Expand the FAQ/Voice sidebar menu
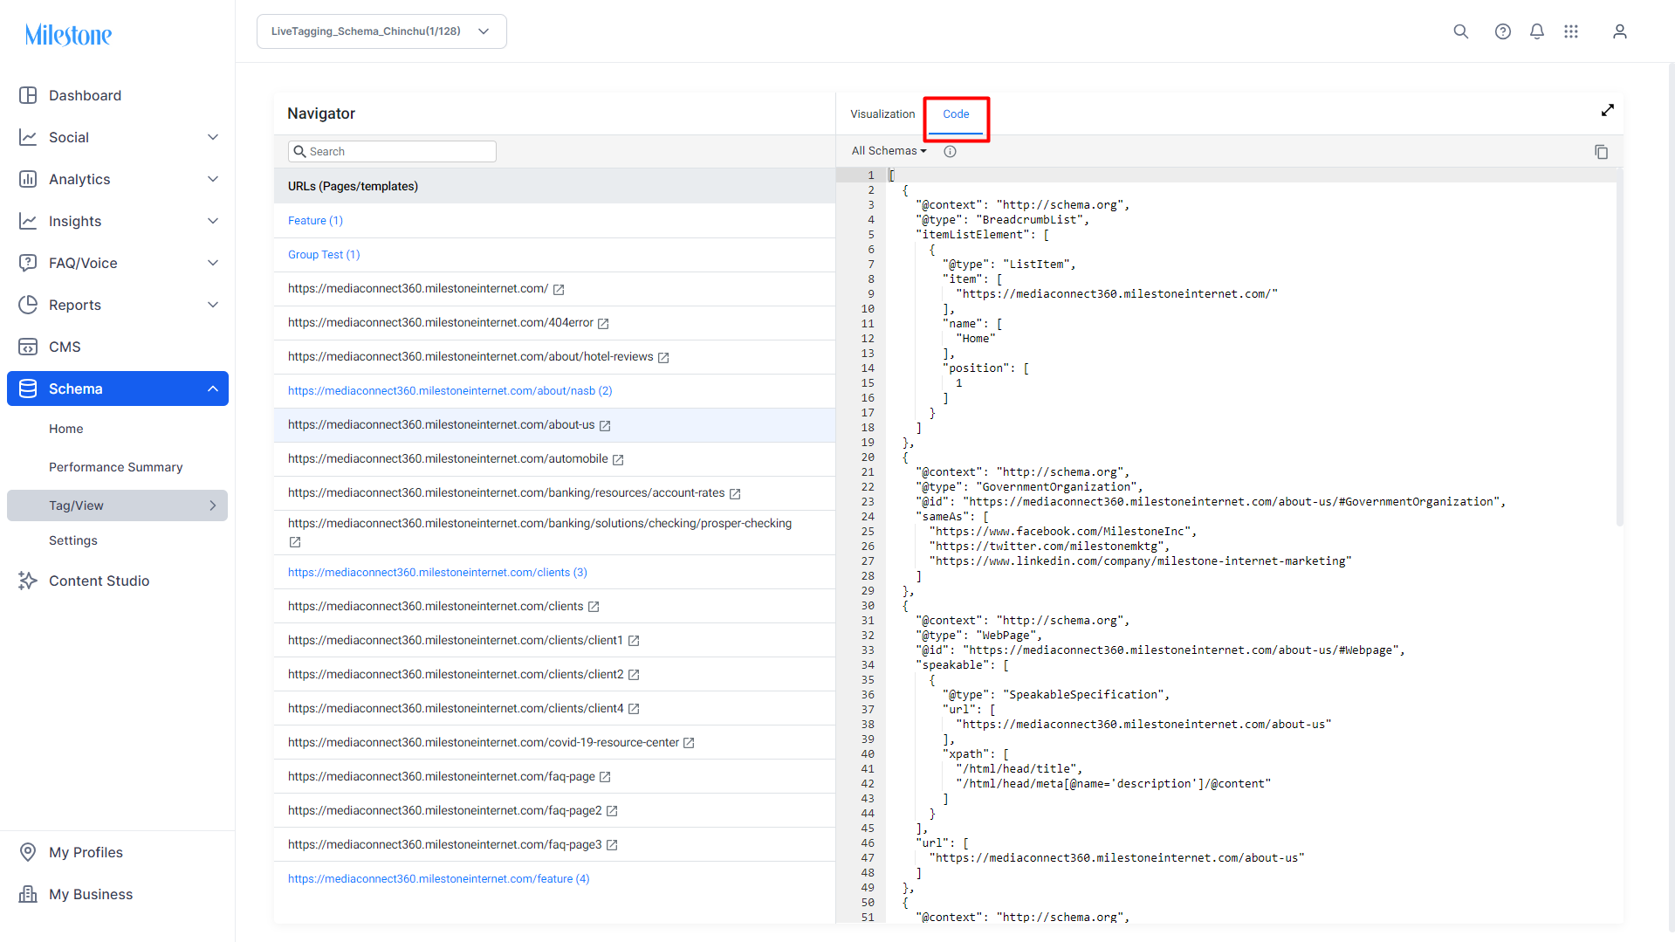This screenshot has width=1675, height=942. coord(213,263)
